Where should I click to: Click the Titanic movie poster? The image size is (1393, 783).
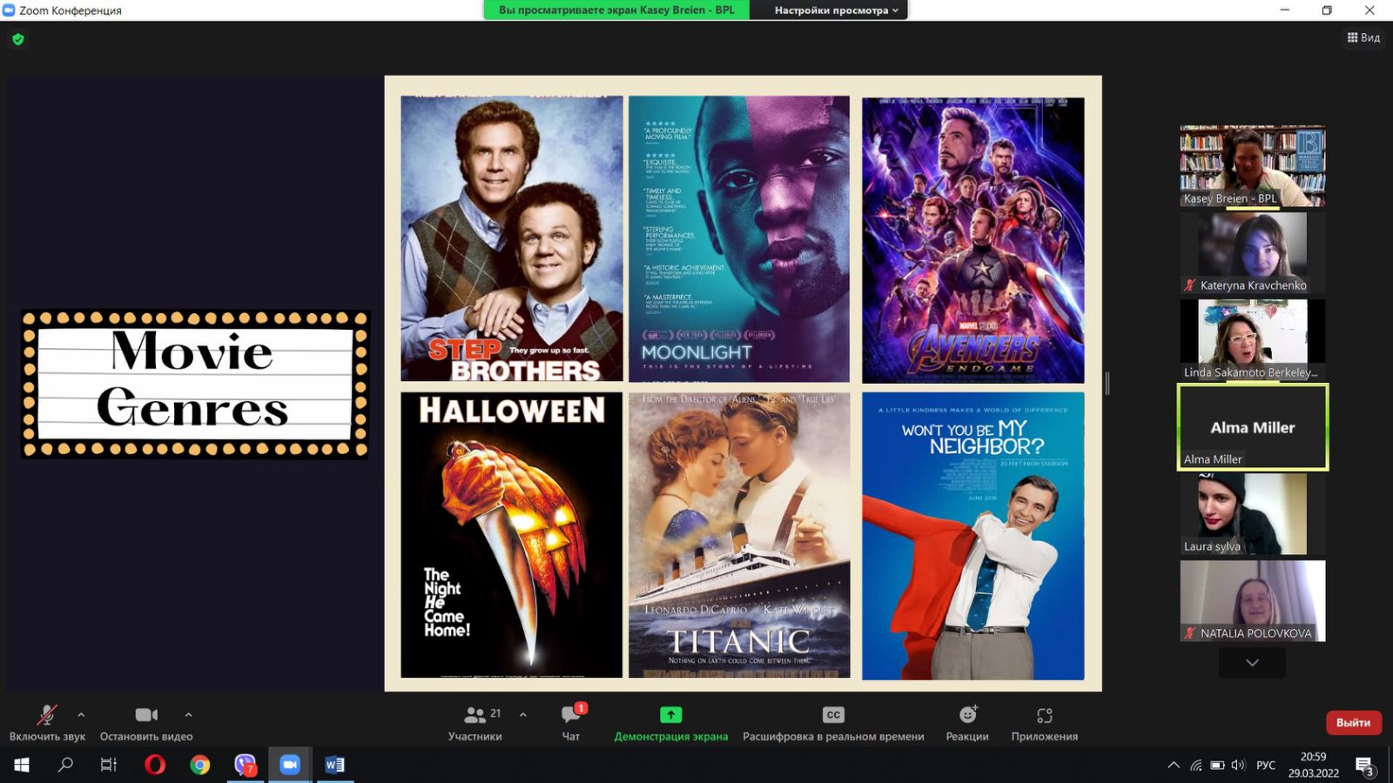739,535
